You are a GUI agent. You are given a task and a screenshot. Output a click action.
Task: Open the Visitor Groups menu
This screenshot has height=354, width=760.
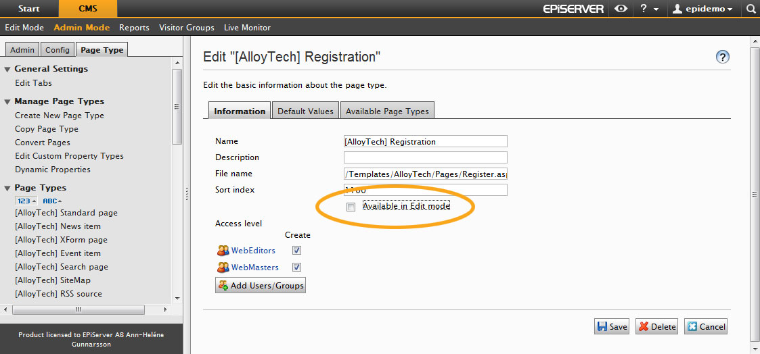(186, 28)
